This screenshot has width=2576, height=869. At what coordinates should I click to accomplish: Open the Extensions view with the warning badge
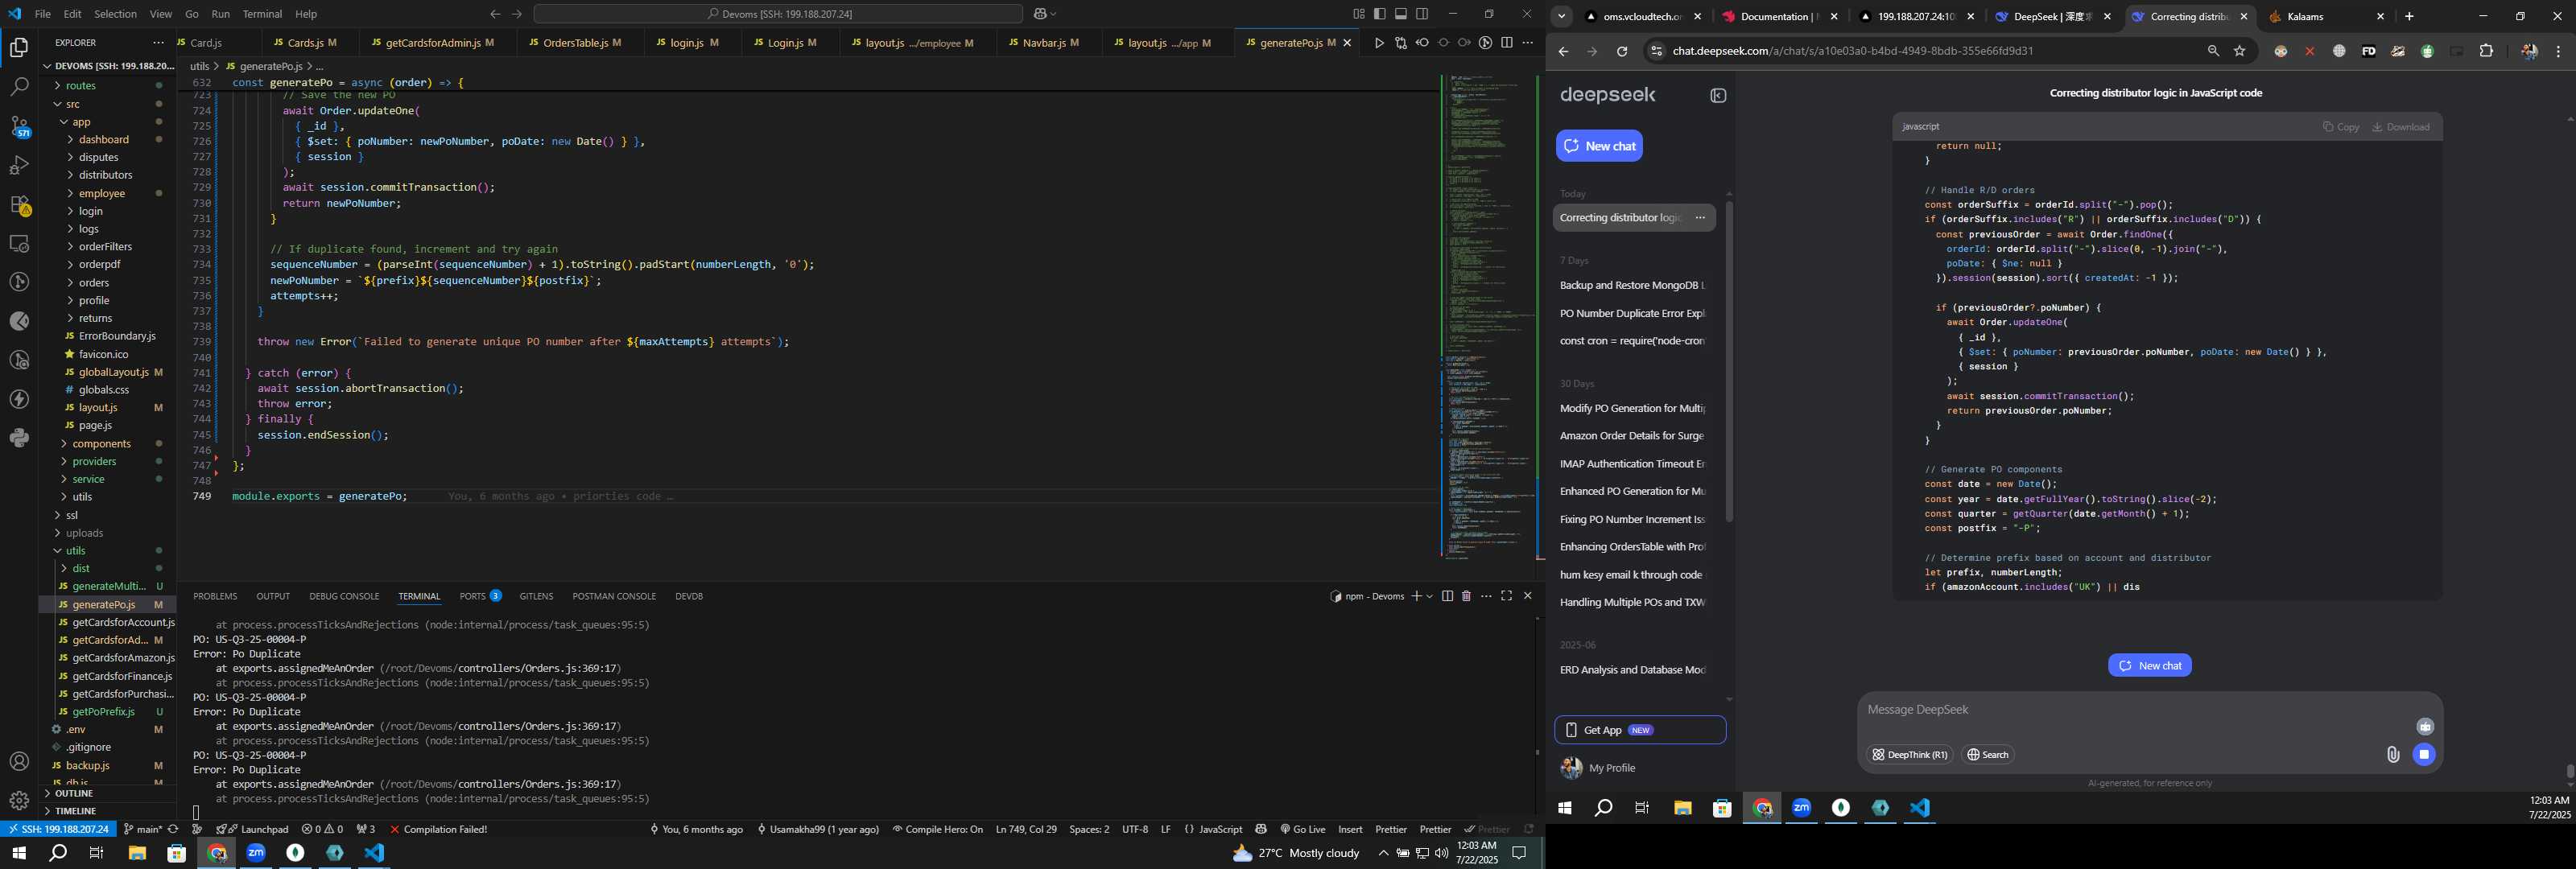19,205
